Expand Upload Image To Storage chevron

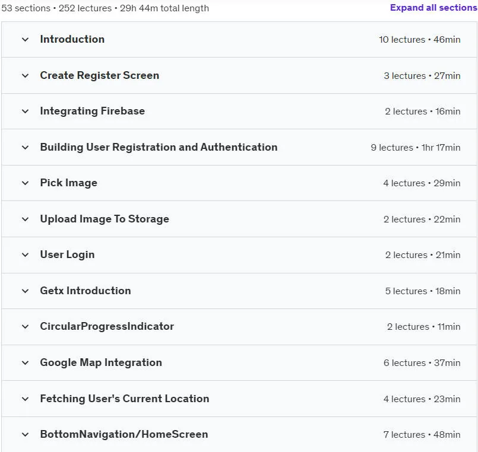[26, 219]
